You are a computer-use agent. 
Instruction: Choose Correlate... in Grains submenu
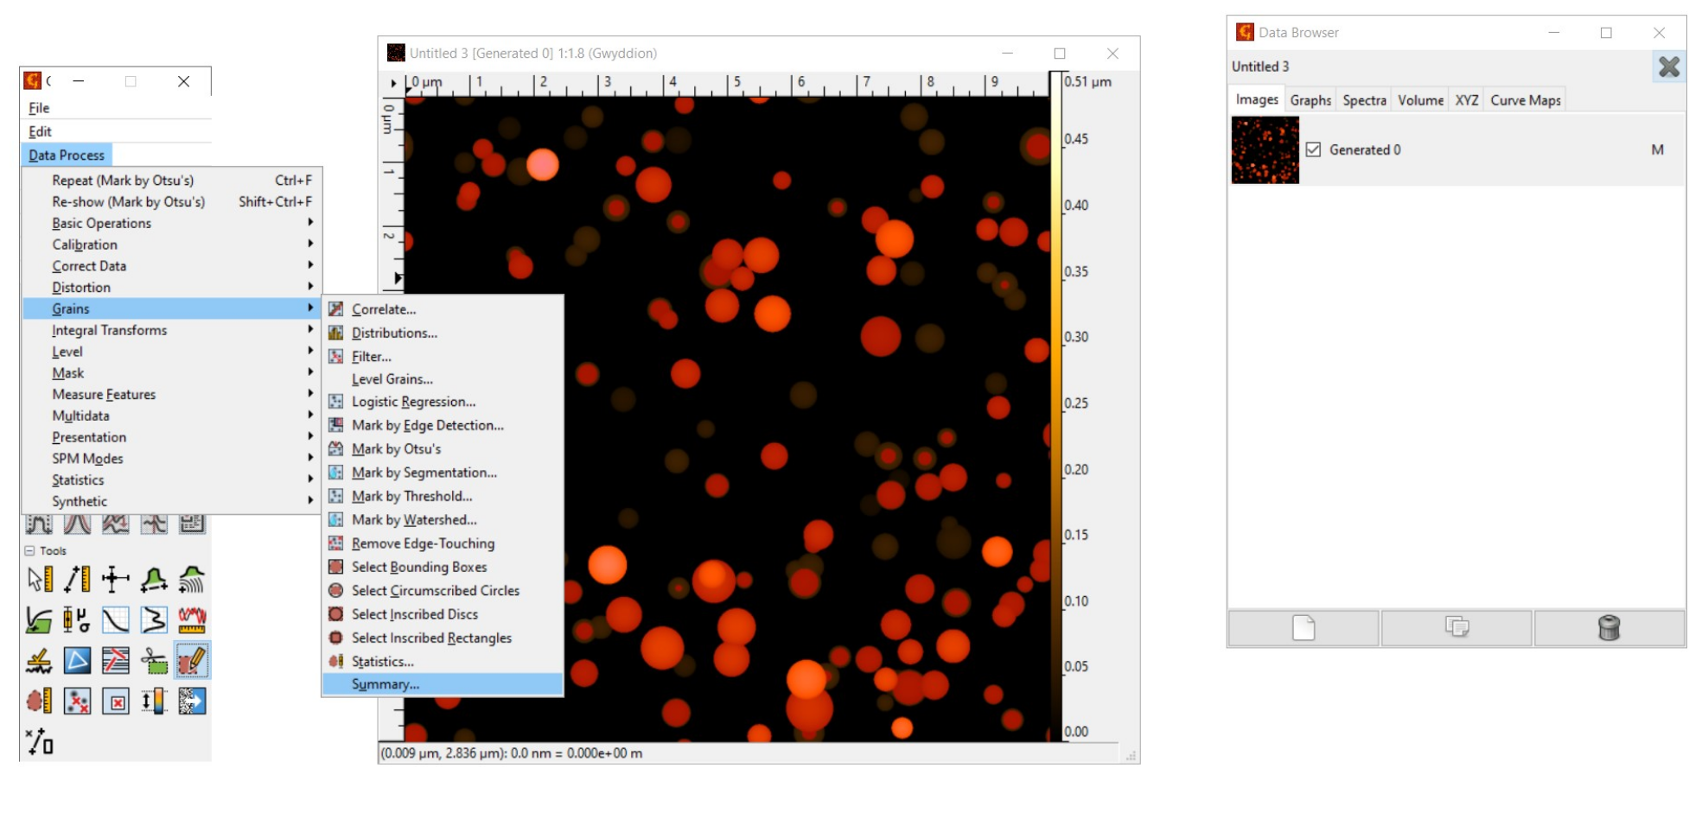443,309
